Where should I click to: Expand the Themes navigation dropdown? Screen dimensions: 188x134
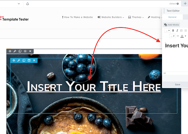[x=136, y=17]
